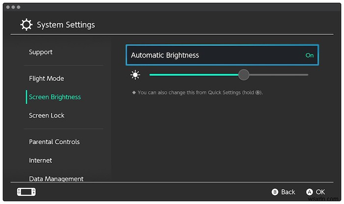
Task: Open Parental Controls settings
Action: (x=54, y=142)
